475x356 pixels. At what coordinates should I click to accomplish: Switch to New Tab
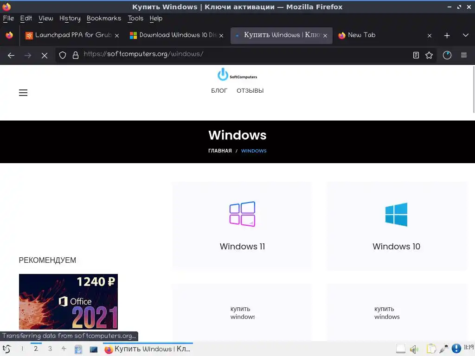pyautogui.click(x=382, y=35)
